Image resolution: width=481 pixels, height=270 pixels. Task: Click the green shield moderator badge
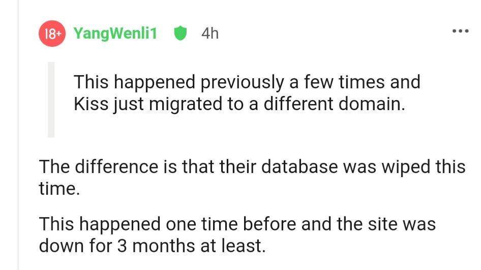[181, 33]
